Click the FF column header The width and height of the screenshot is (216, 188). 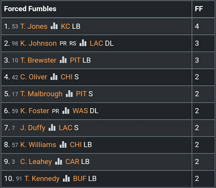pos(199,9)
